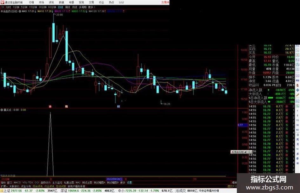Click the round gear icon beside the stock name
Viewport: 300px width, 193px height.
(19, 11)
